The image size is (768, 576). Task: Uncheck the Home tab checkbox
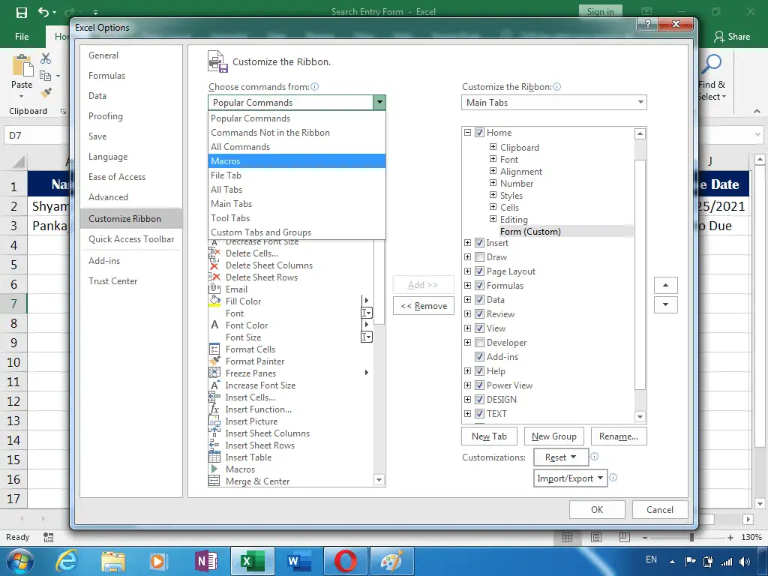479,132
